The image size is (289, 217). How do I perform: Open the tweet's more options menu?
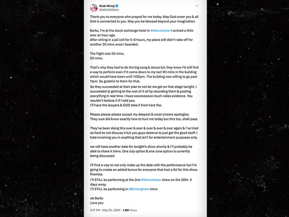click(x=197, y=6)
